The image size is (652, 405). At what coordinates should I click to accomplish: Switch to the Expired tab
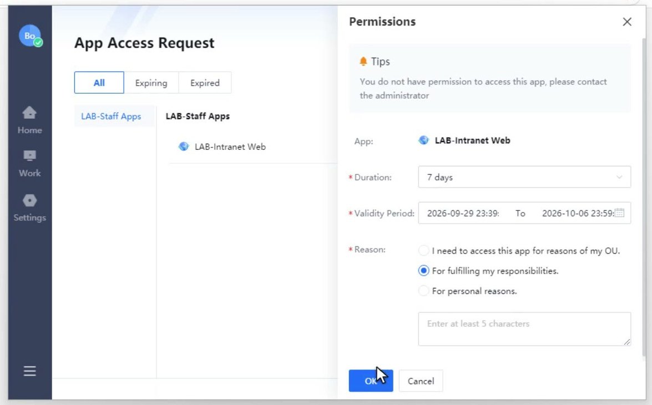tap(205, 83)
